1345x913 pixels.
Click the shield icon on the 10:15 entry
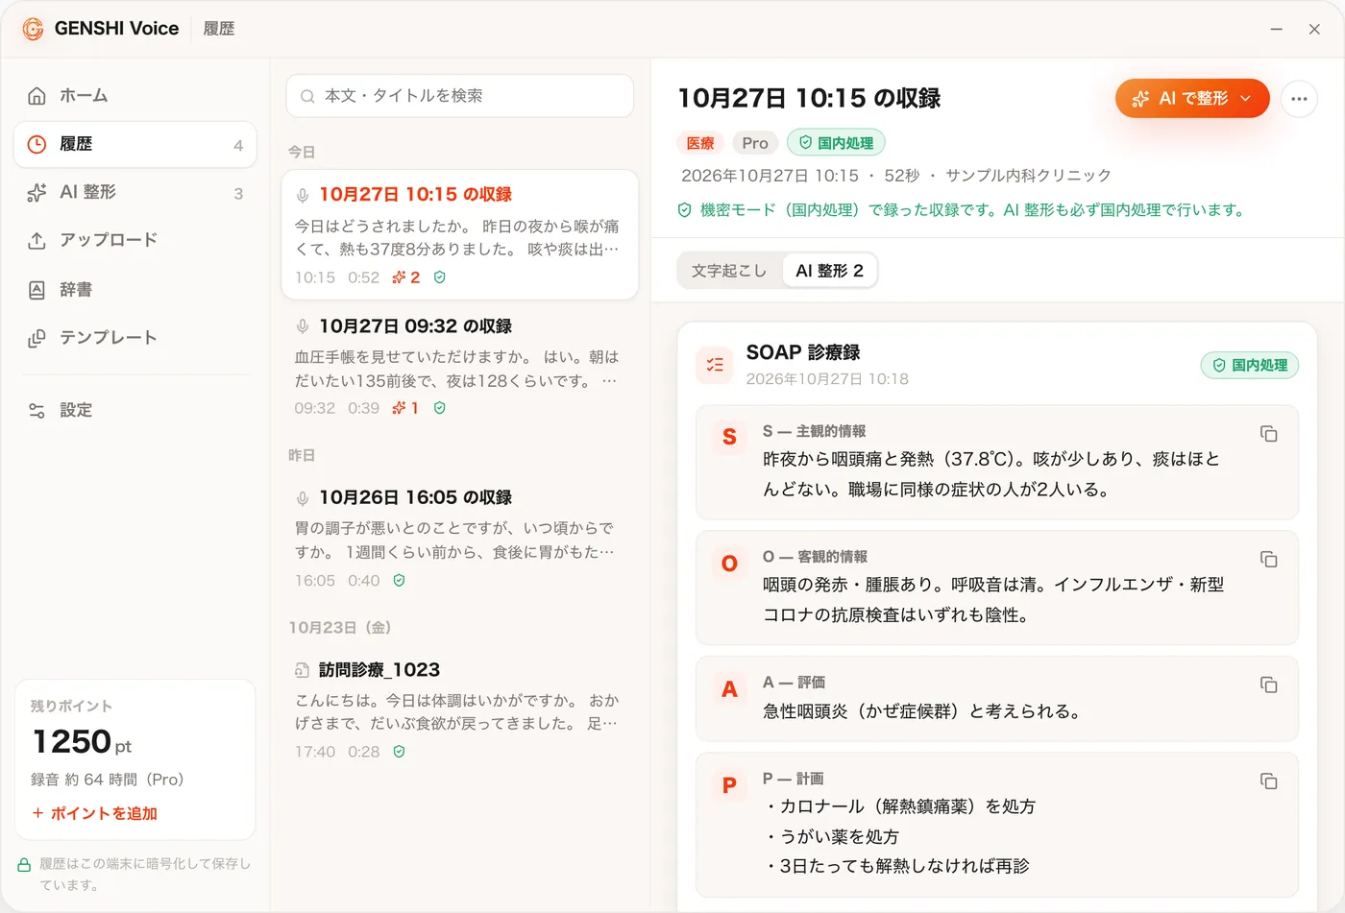(439, 277)
